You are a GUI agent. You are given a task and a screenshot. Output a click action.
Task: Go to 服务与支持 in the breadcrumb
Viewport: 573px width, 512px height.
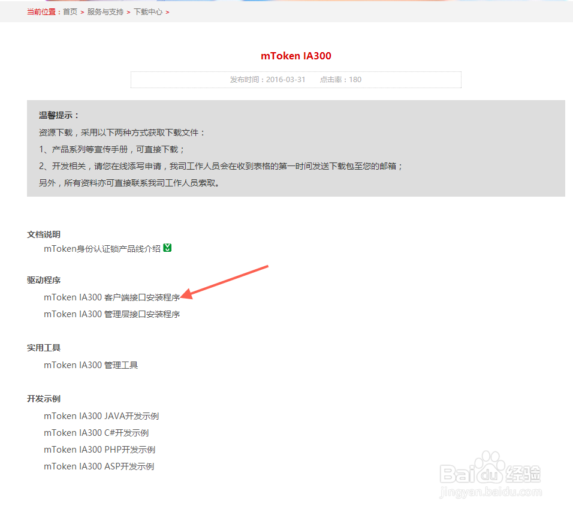click(x=105, y=12)
